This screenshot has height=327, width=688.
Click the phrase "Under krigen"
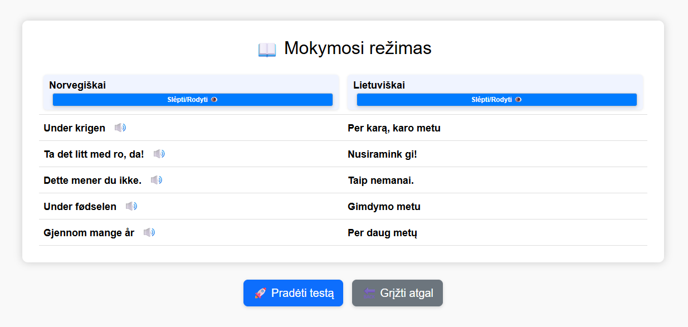coord(74,128)
